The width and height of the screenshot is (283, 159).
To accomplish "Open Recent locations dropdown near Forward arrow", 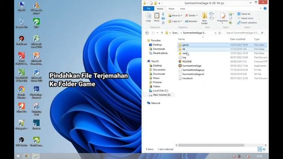I will (157, 33).
